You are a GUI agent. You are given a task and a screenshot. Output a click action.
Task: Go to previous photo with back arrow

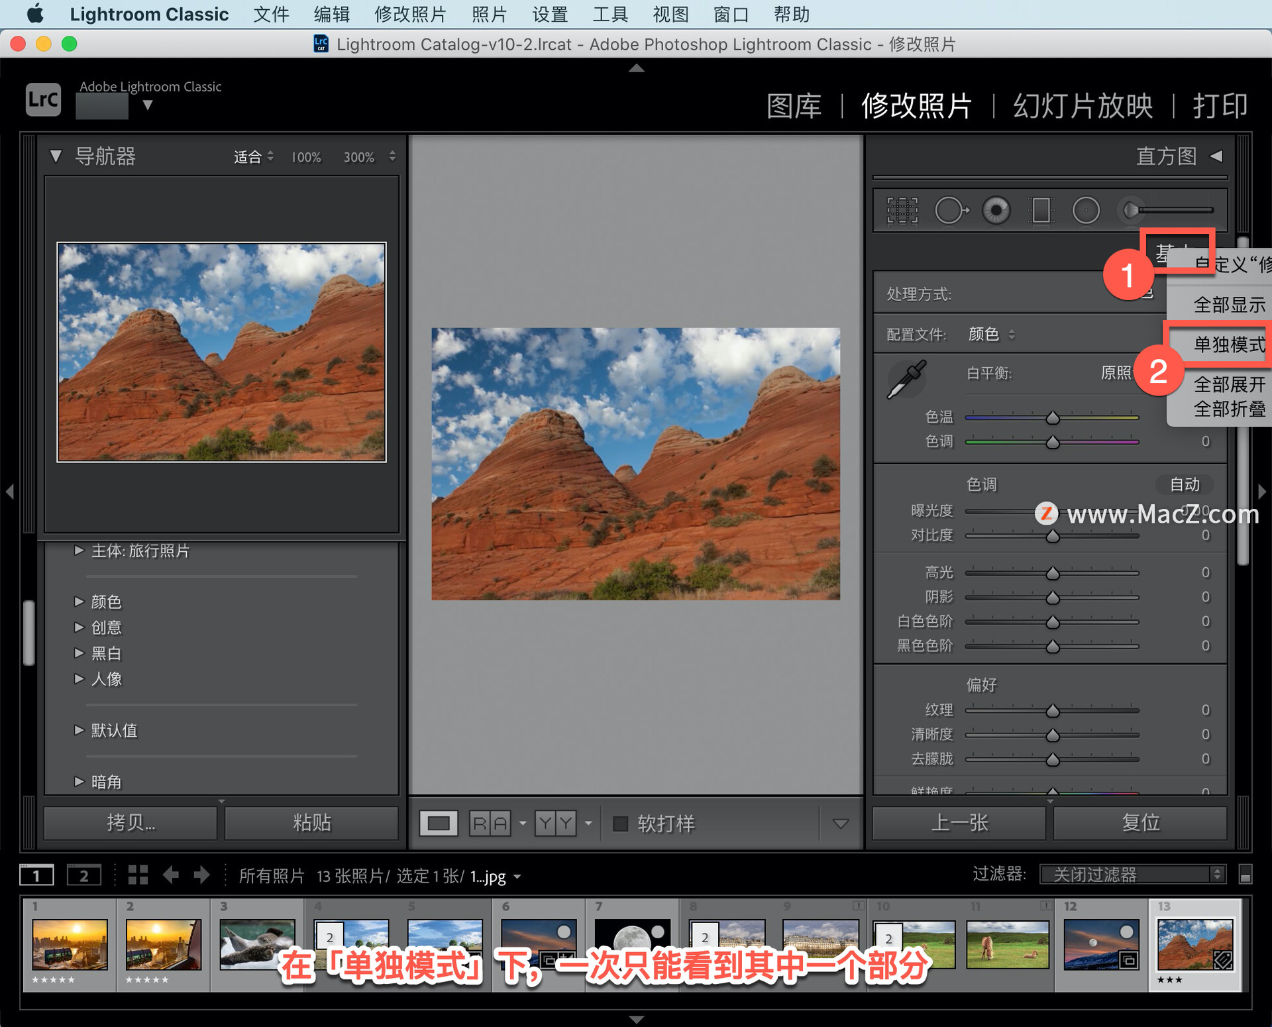(171, 875)
